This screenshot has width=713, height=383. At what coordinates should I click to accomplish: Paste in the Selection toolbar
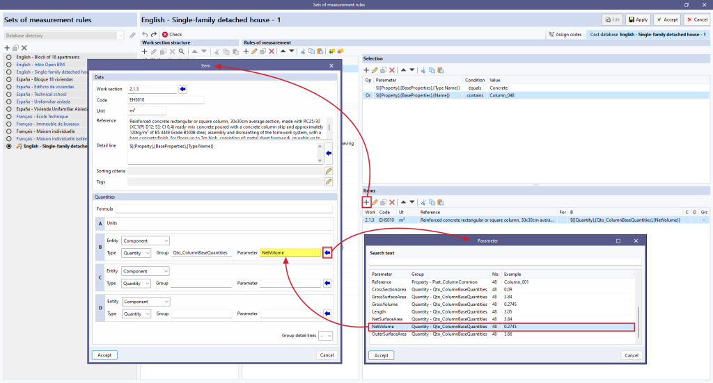tap(440, 70)
